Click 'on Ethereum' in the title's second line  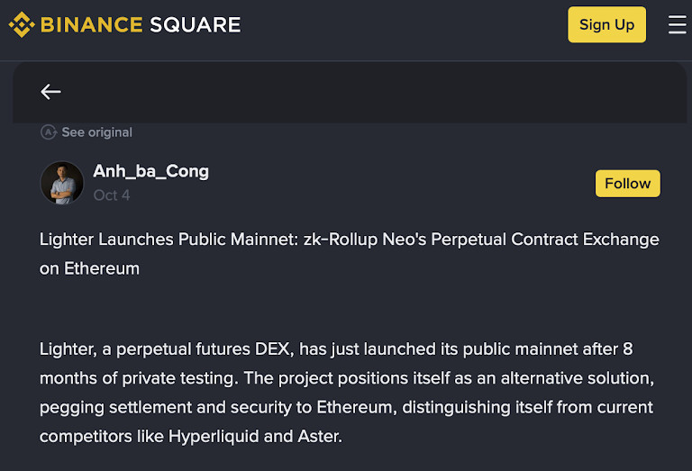click(x=89, y=268)
